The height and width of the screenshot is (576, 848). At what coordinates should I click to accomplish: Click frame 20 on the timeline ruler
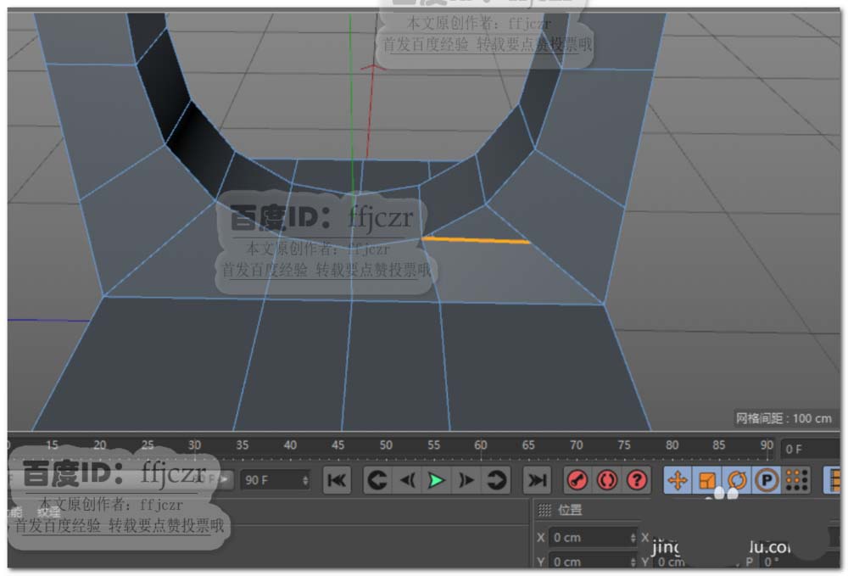click(x=99, y=445)
